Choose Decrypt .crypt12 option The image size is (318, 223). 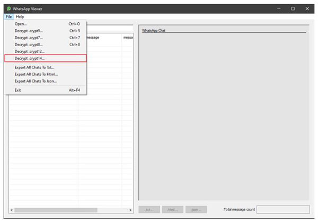[30, 51]
